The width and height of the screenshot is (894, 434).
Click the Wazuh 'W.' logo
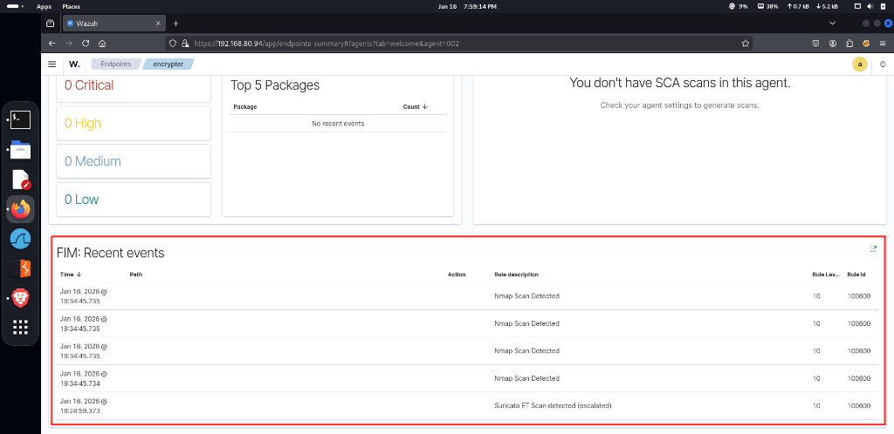click(75, 64)
